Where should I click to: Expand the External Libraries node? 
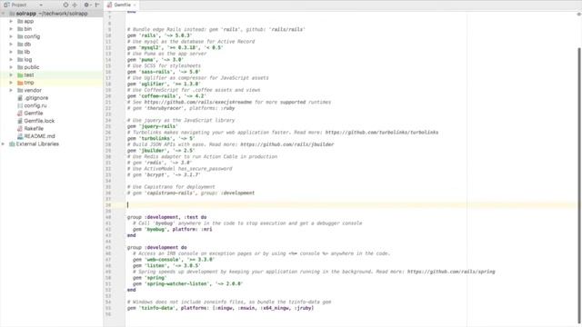[x=4, y=144]
